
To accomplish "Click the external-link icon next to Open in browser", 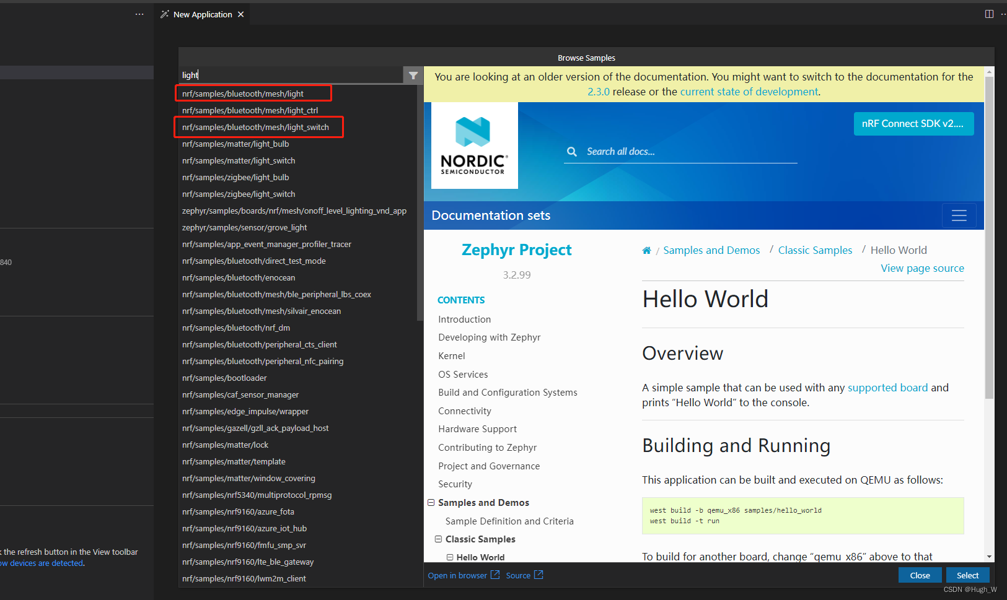I will pos(495,575).
